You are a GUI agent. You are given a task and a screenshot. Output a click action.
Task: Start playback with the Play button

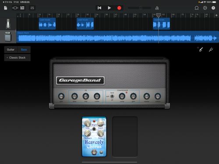(x=109, y=8)
